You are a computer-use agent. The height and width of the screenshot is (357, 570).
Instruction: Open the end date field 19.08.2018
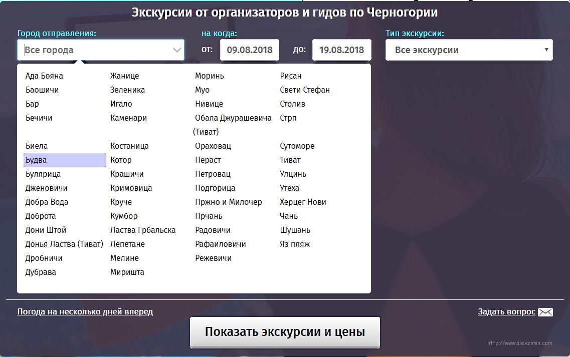[342, 50]
